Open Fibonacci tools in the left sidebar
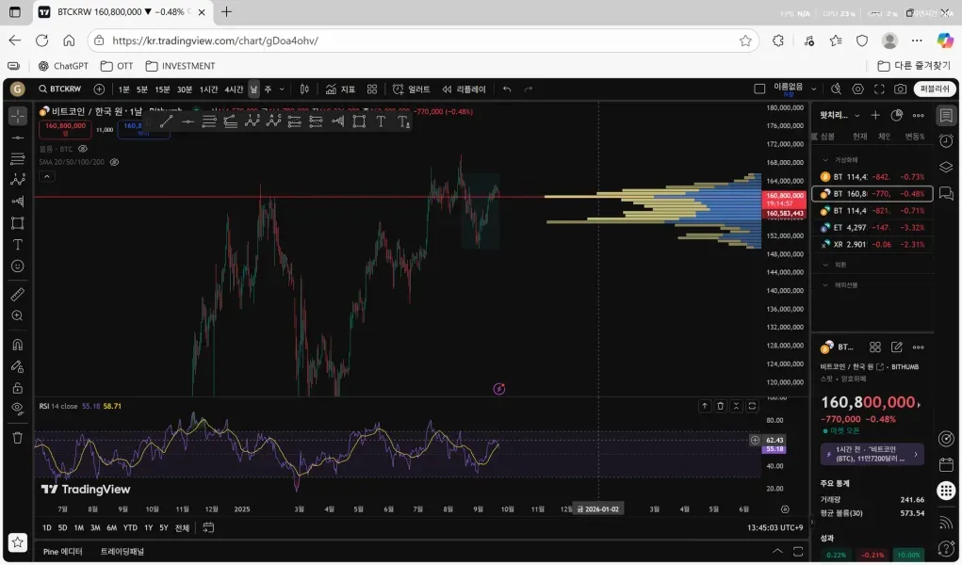Image resolution: width=962 pixels, height=565 pixels. coord(18,159)
